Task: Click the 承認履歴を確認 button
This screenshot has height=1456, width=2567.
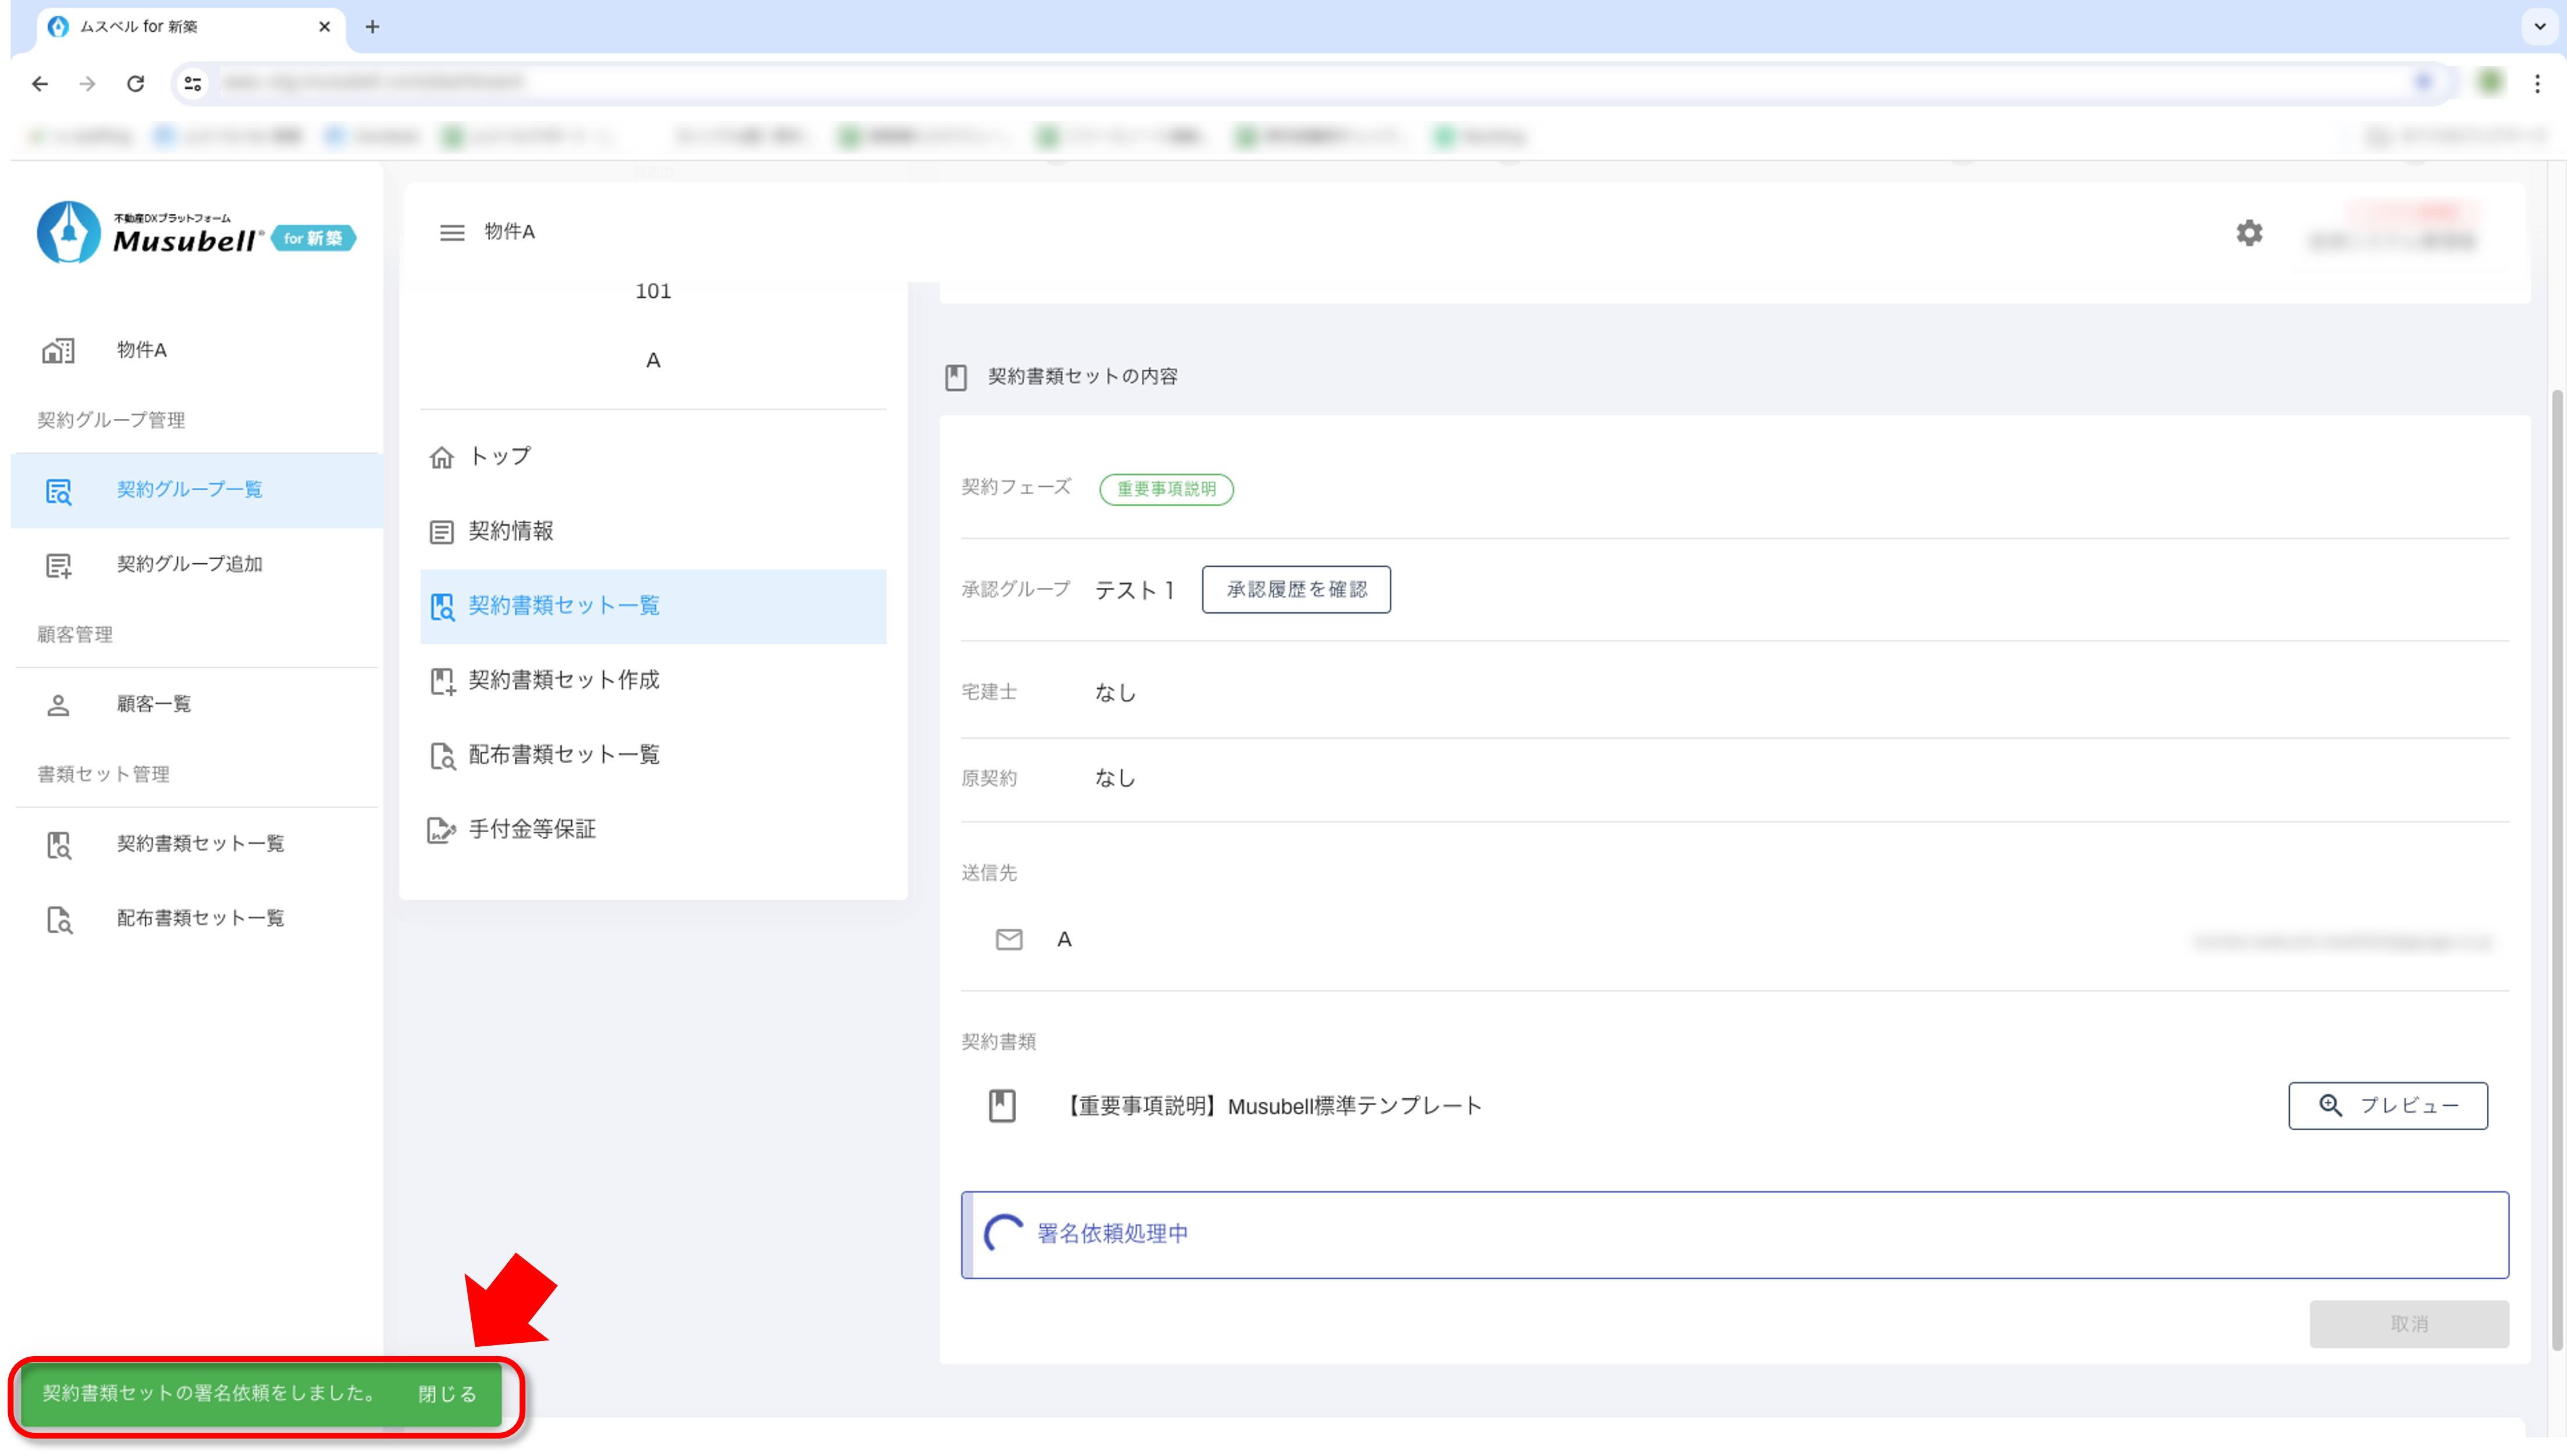Action: [x=1296, y=589]
